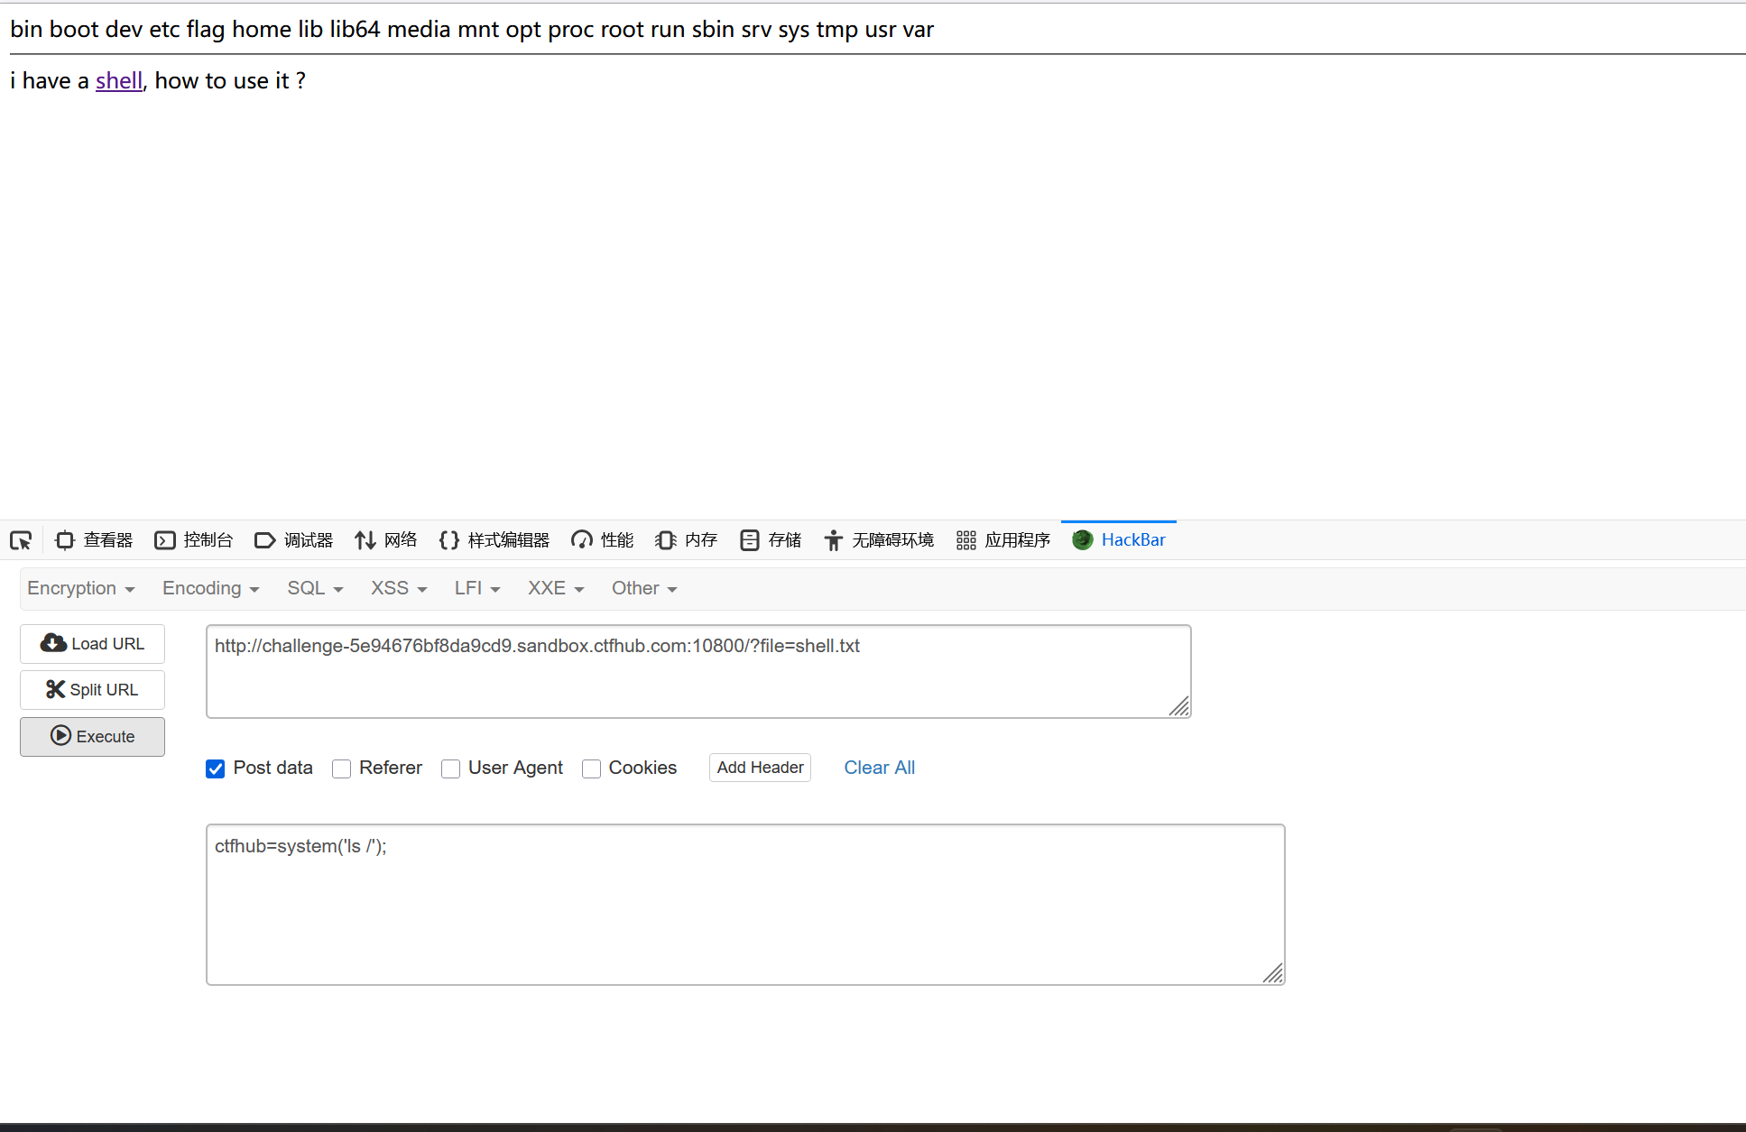
Task: Open the Inspector (查看器) panel
Action: point(94,540)
